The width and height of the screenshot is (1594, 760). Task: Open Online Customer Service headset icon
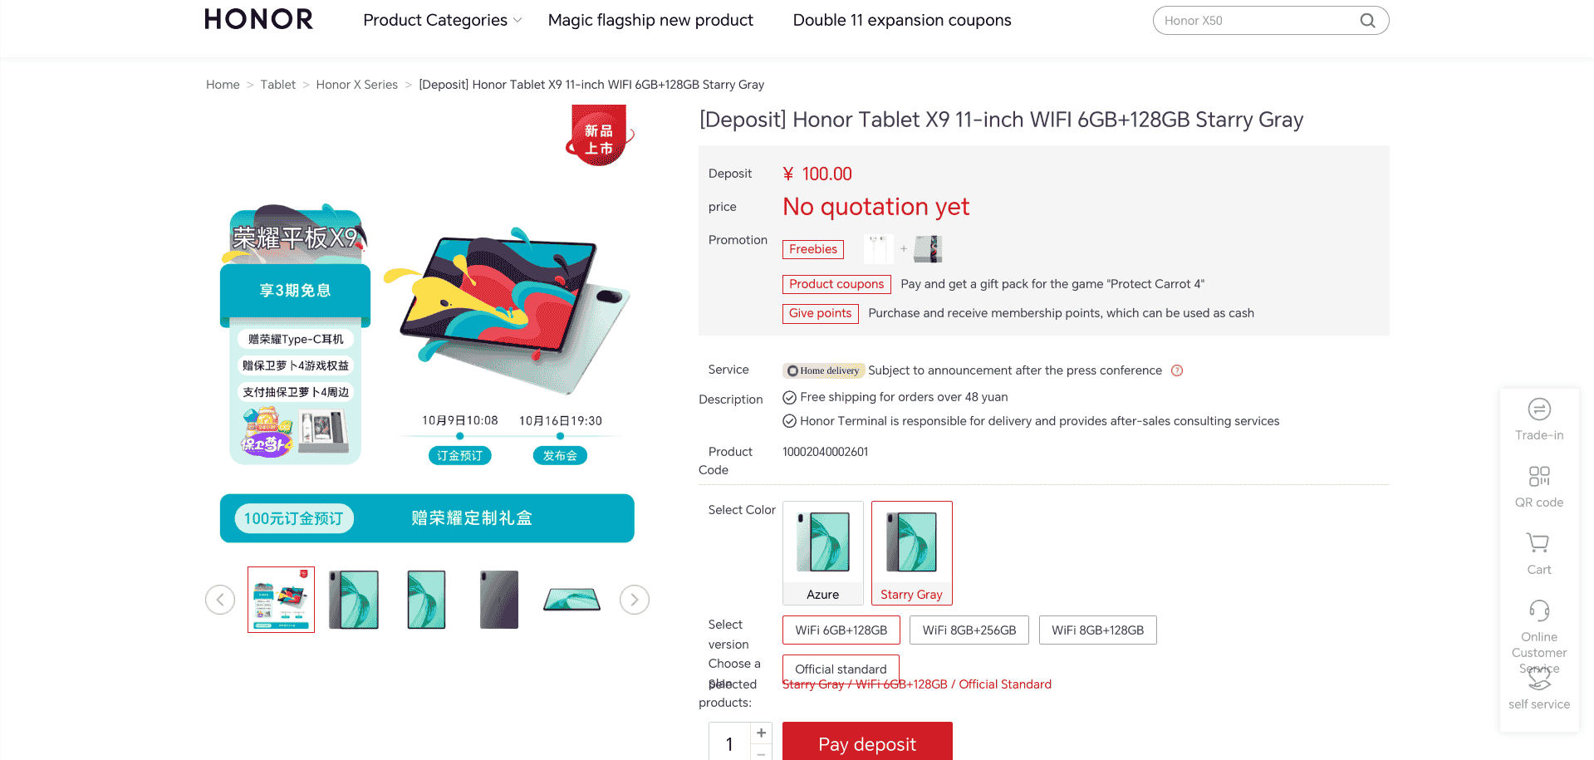[x=1539, y=611]
